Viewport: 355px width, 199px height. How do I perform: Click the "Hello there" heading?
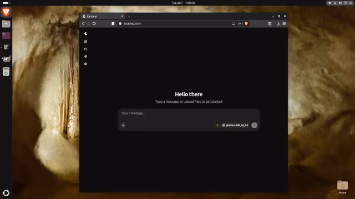tap(189, 94)
